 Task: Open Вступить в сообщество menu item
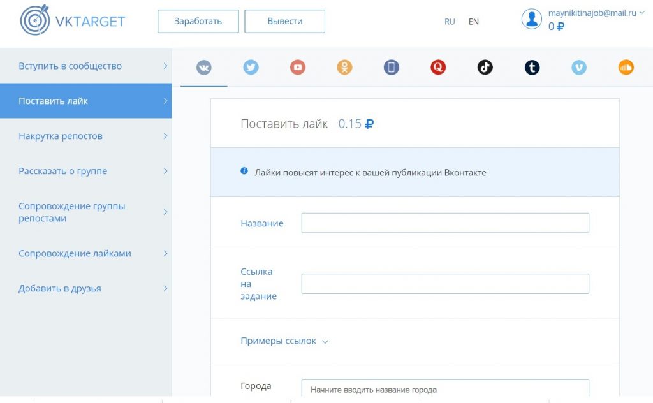(86, 66)
